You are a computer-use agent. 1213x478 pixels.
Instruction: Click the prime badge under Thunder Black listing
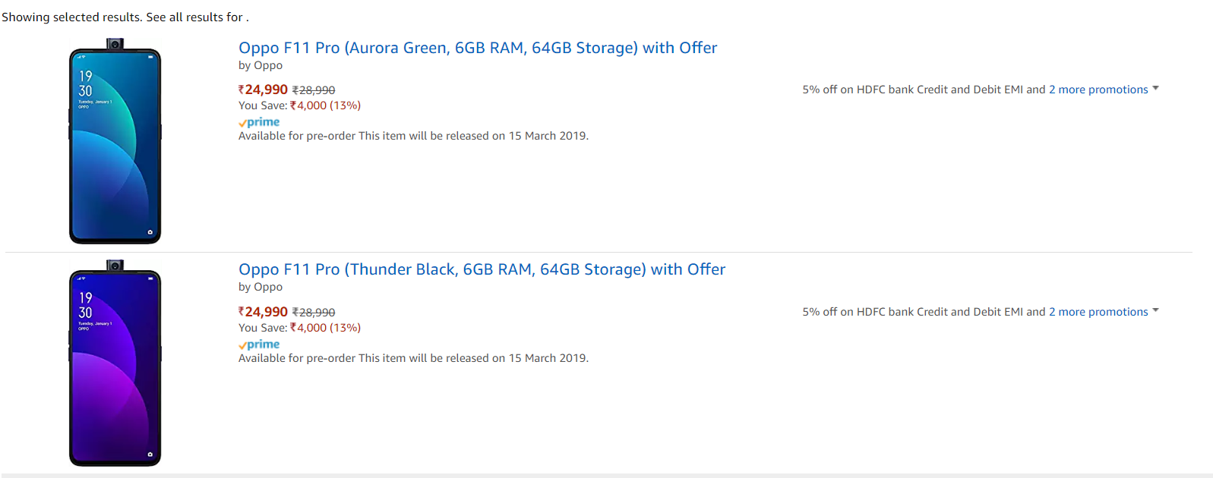tap(259, 344)
